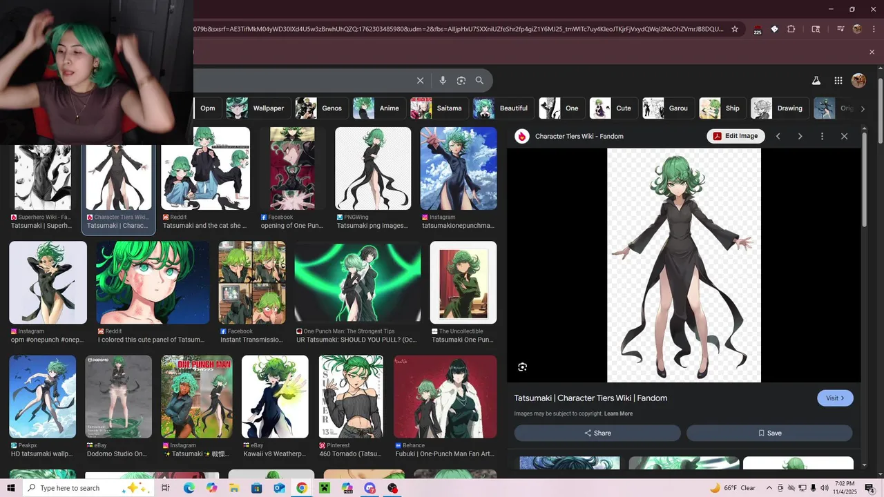Filter results by Beautiful chip

(503, 108)
